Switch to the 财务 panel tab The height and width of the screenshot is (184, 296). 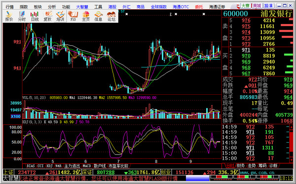click(x=241, y=166)
